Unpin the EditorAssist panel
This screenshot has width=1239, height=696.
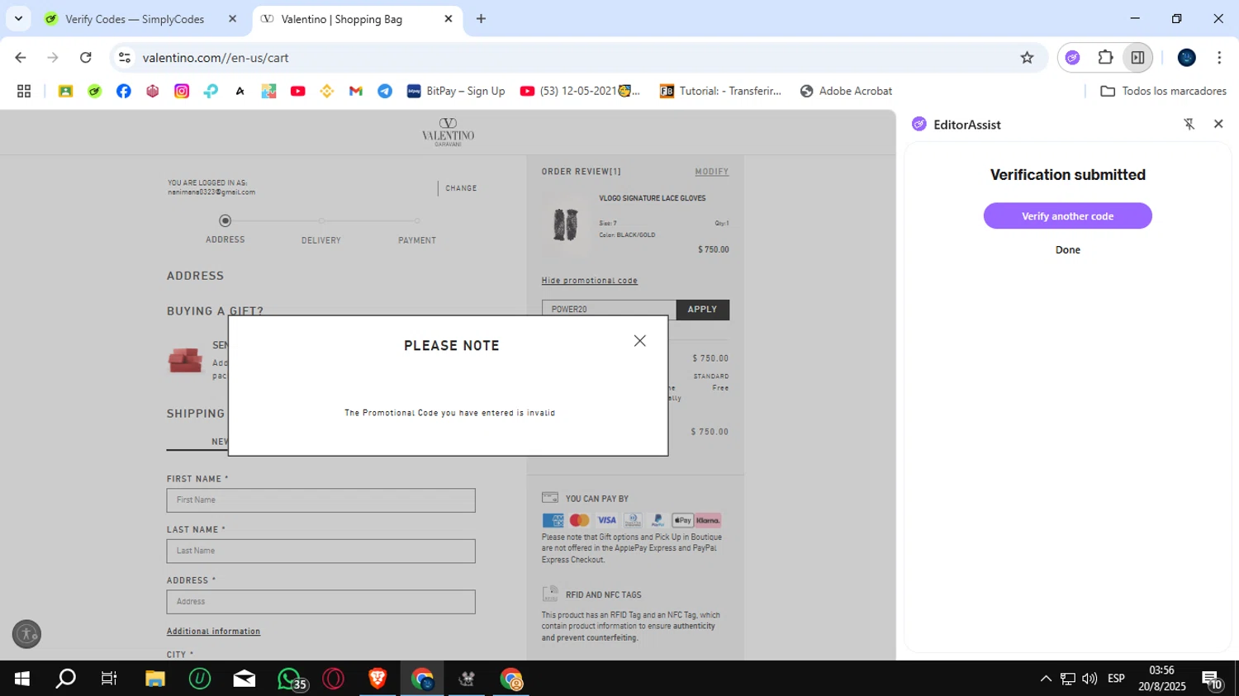coord(1189,124)
